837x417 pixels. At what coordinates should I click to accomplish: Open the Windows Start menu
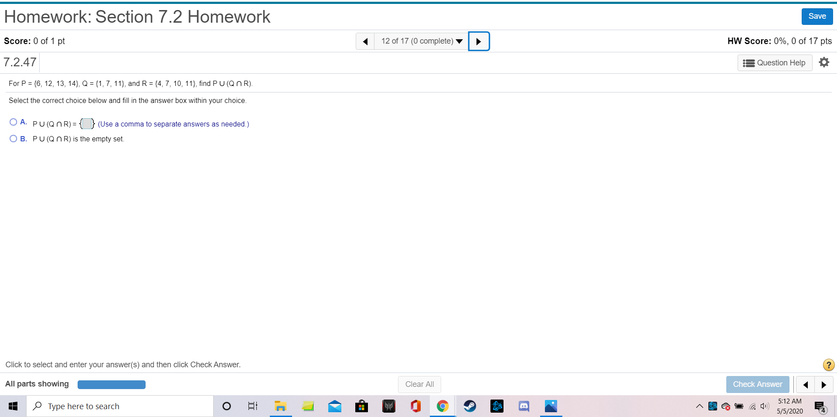(x=13, y=406)
